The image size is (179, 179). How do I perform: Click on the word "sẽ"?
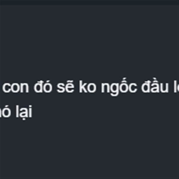(x=65, y=87)
